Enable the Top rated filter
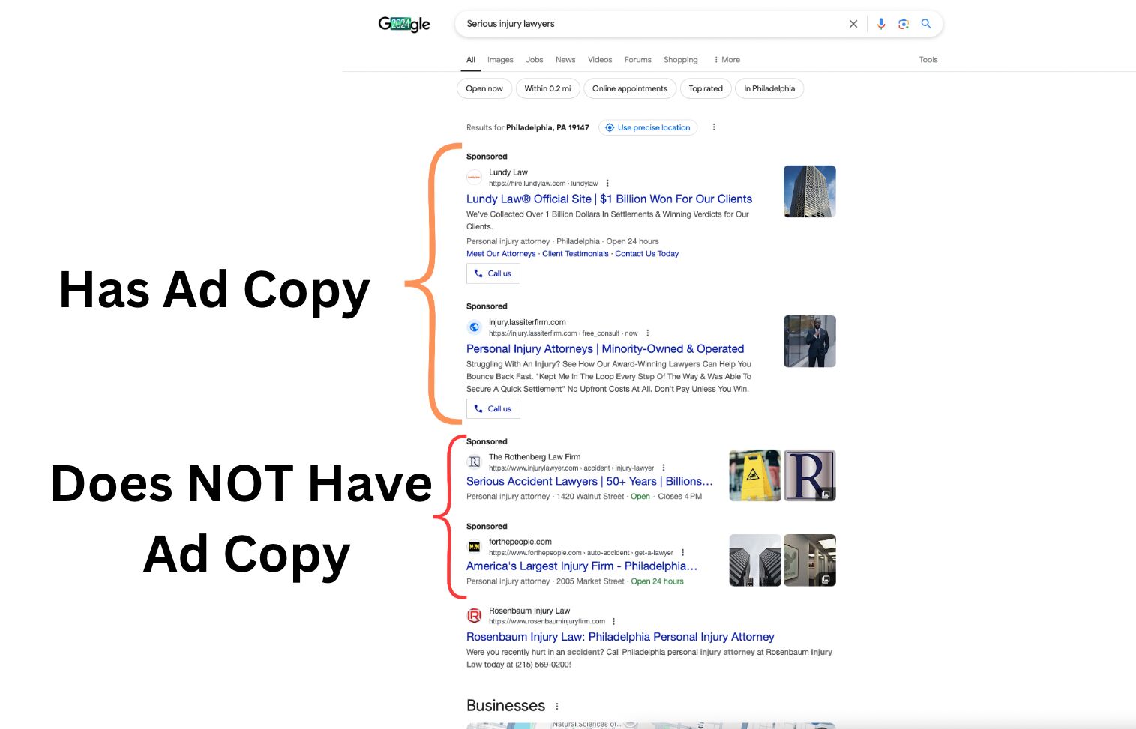 coord(705,88)
